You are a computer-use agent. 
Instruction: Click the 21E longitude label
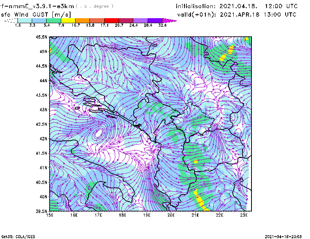[195, 215]
